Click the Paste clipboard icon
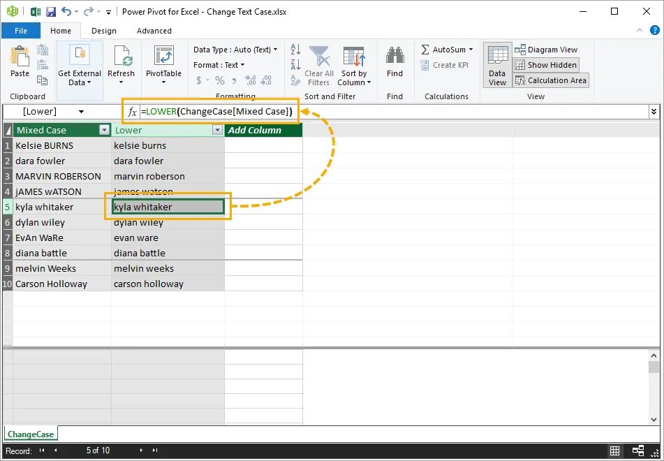The height and width of the screenshot is (461, 664). click(x=20, y=57)
